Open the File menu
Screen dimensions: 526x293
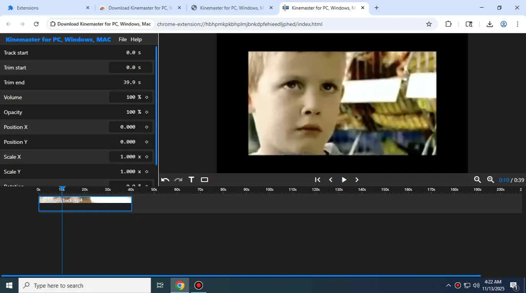pos(123,39)
